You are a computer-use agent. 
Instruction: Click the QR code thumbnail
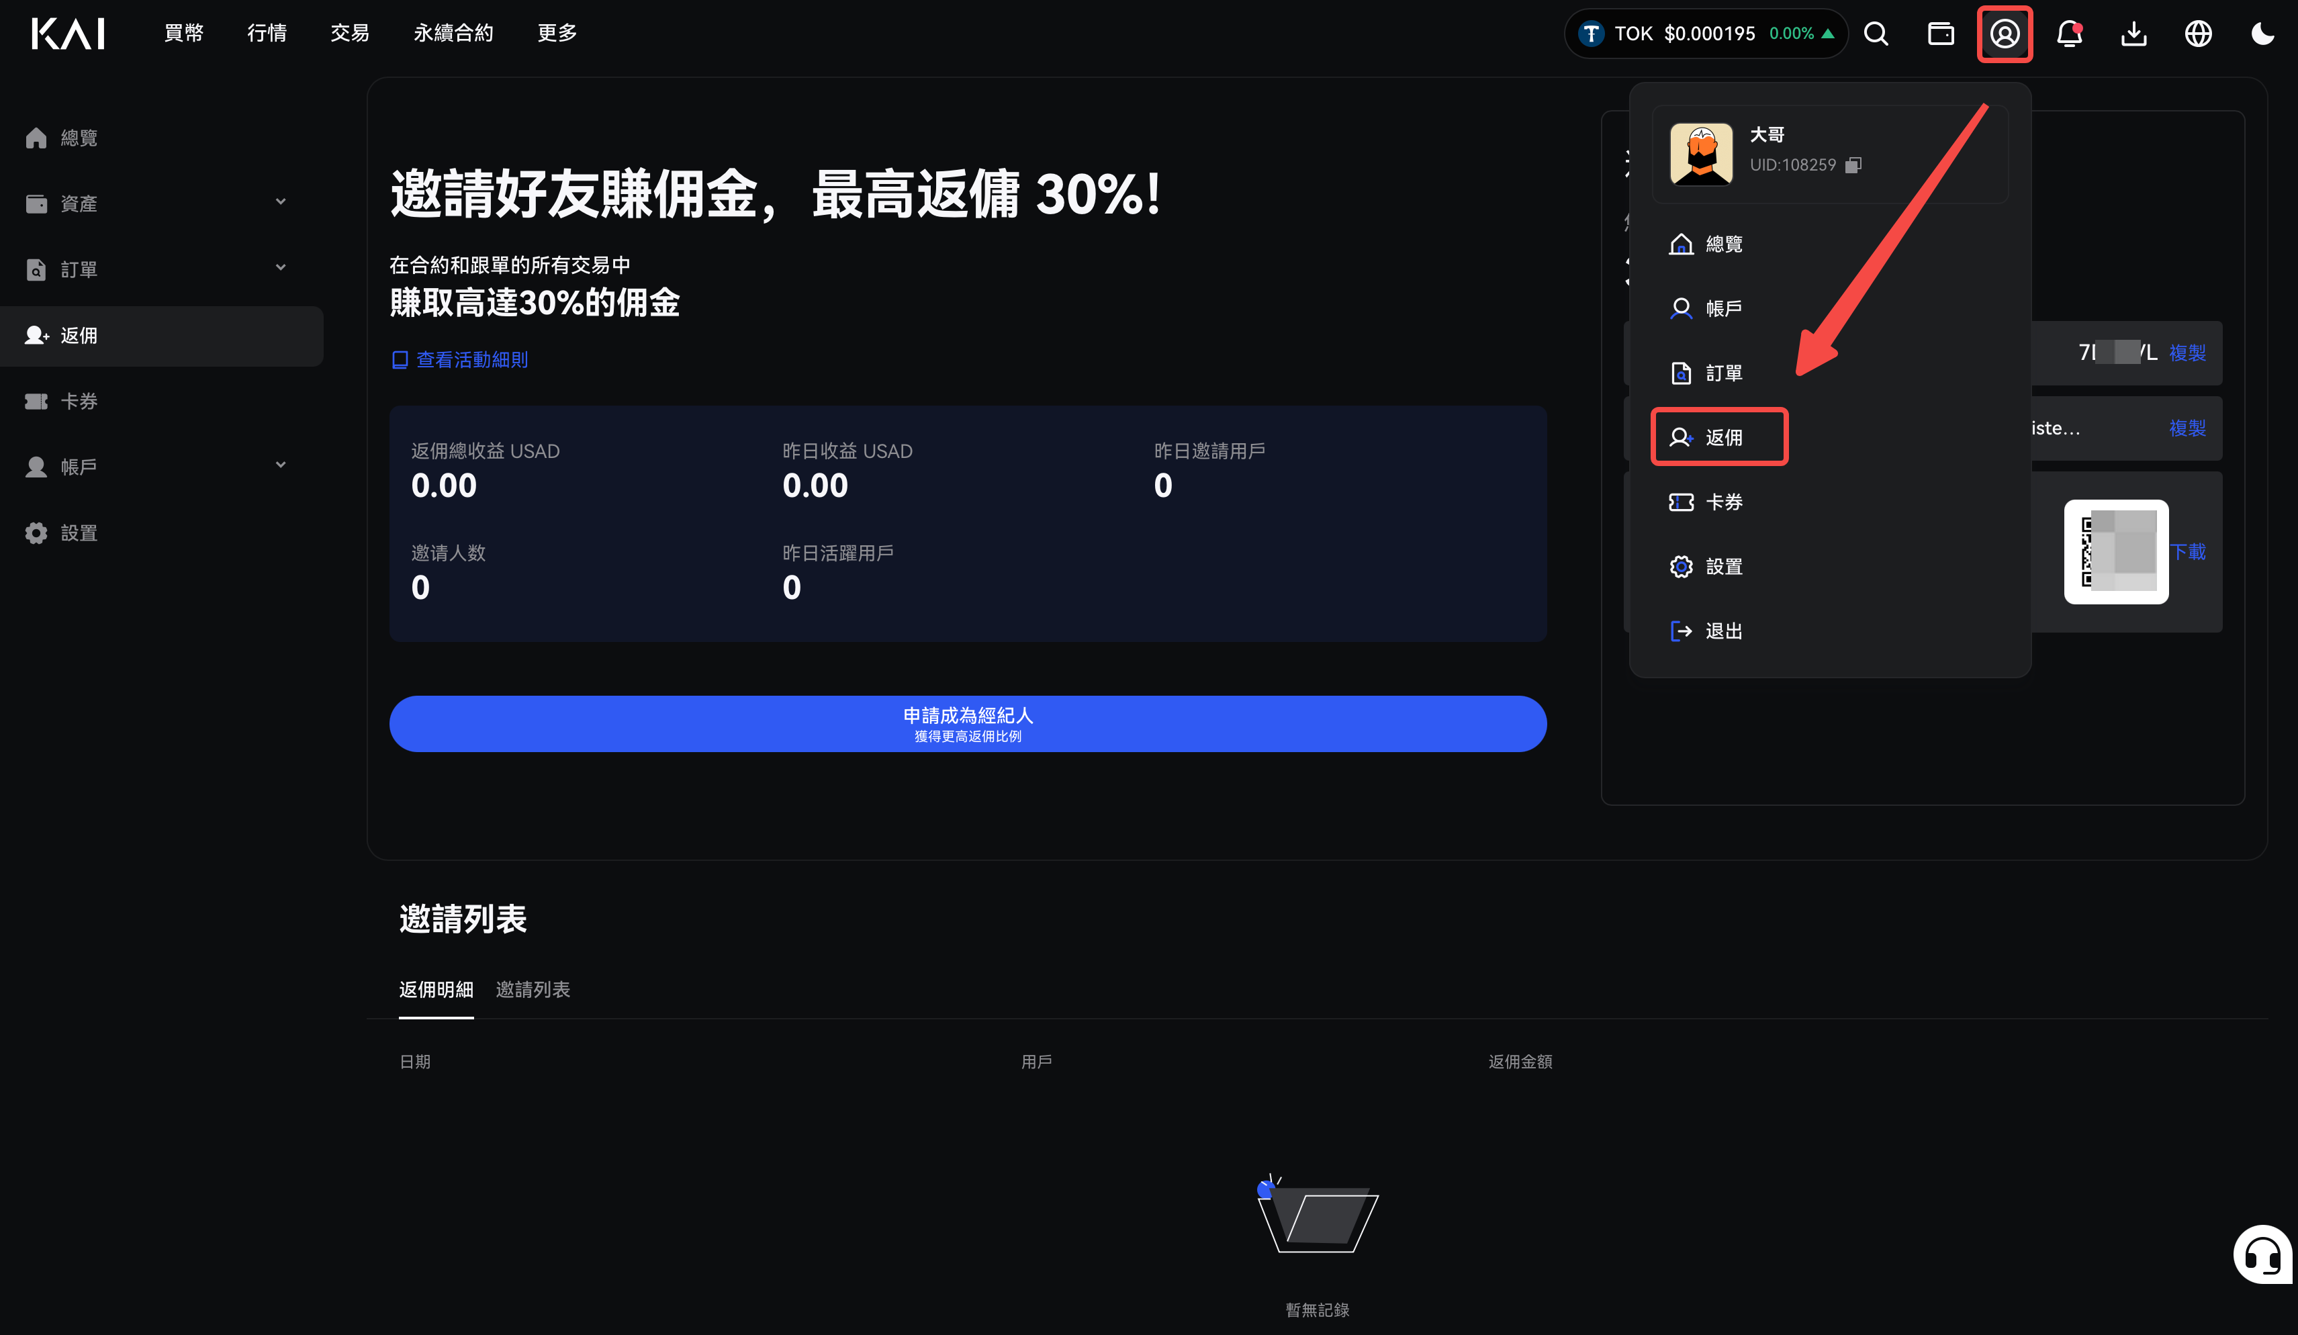point(2115,552)
